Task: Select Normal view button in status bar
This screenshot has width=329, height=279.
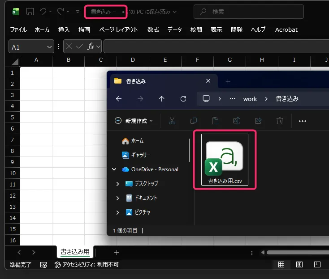Action: click(281, 265)
